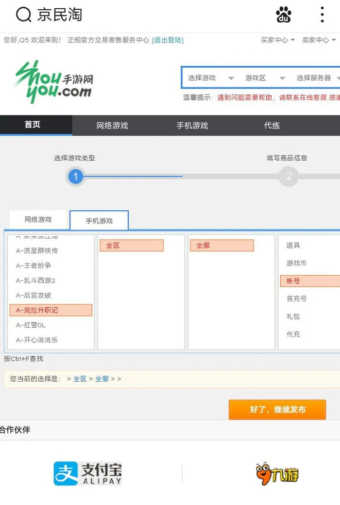Viewport: 340px width, 505px height.
Task: Switch to the white 网络游戏 tab
Action: 38,220
